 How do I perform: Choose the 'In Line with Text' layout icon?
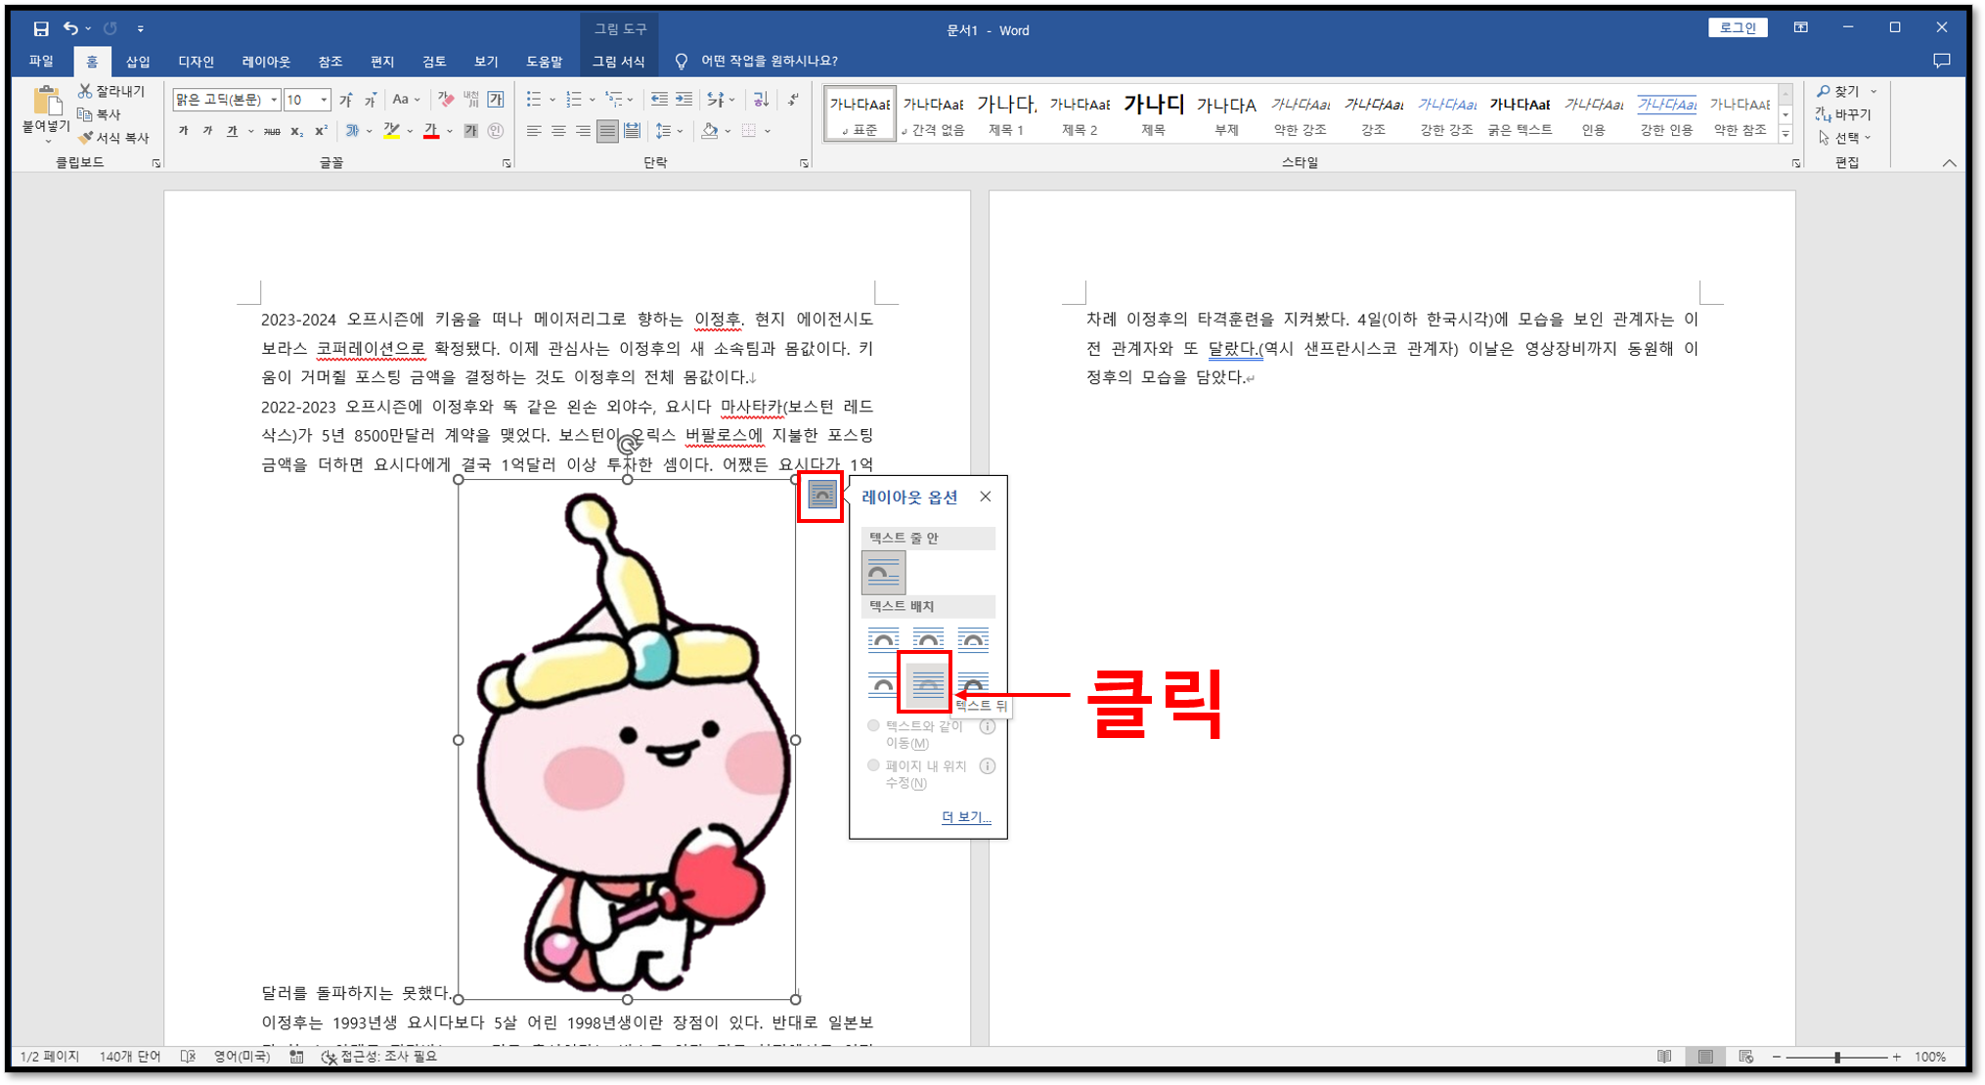tap(883, 573)
